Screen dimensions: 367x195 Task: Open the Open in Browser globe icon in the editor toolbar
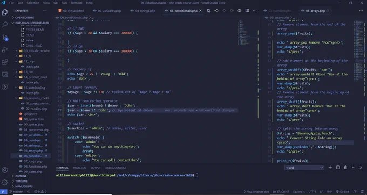tap(240, 11)
